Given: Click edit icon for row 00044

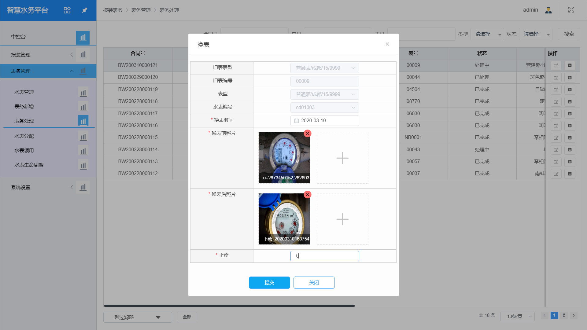Looking at the screenshot, I should click(x=556, y=78).
